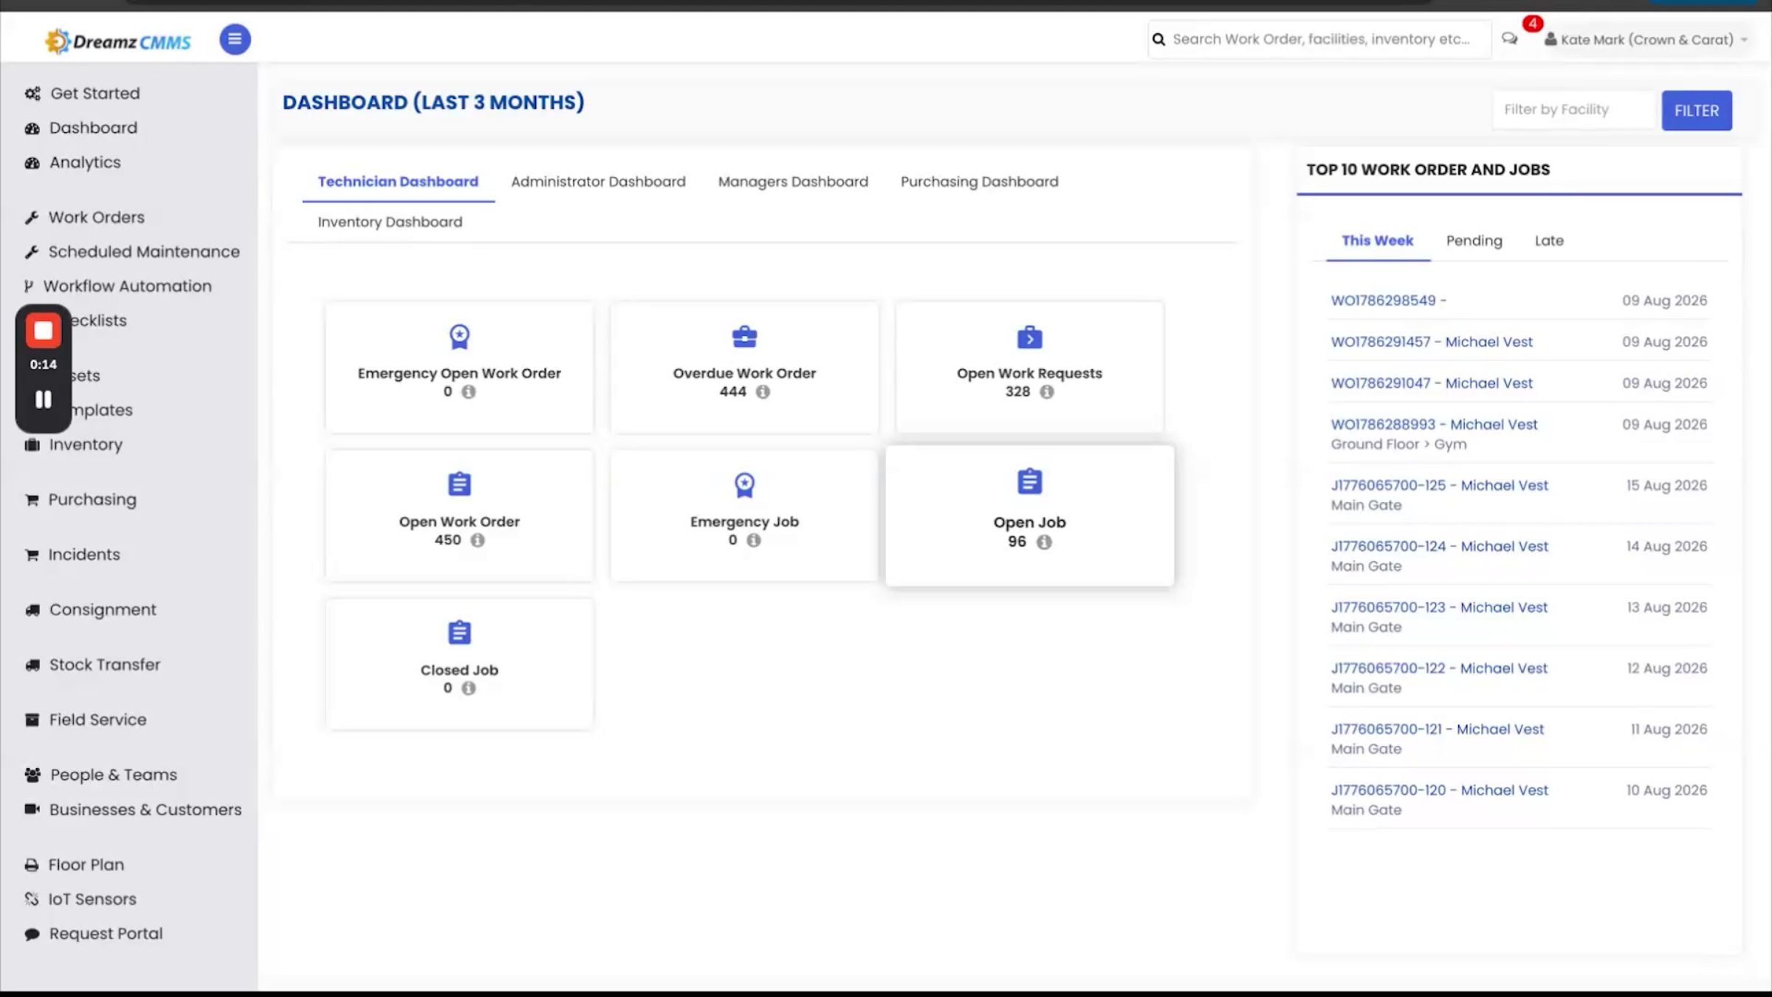Open Scheduled Maintenance in sidebar
Viewport: 1772px width, 997px height.
point(144,252)
